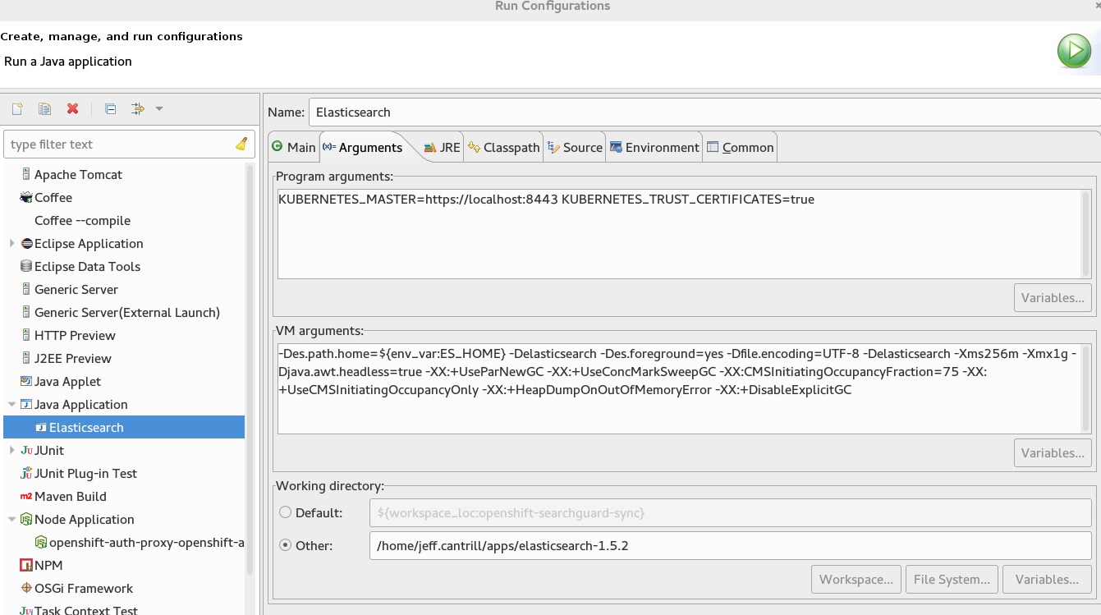Click in the VM arguments text area
The image size is (1101, 615).
click(679, 388)
